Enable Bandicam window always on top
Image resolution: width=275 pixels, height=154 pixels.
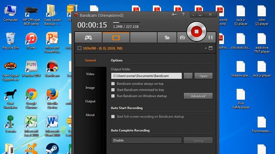[113, 84]
